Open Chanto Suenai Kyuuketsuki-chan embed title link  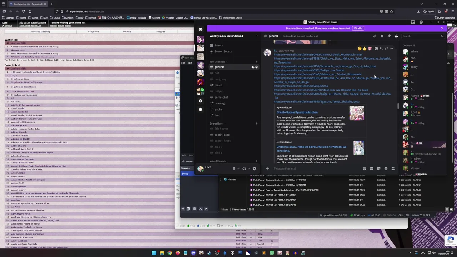coord(297,112)
